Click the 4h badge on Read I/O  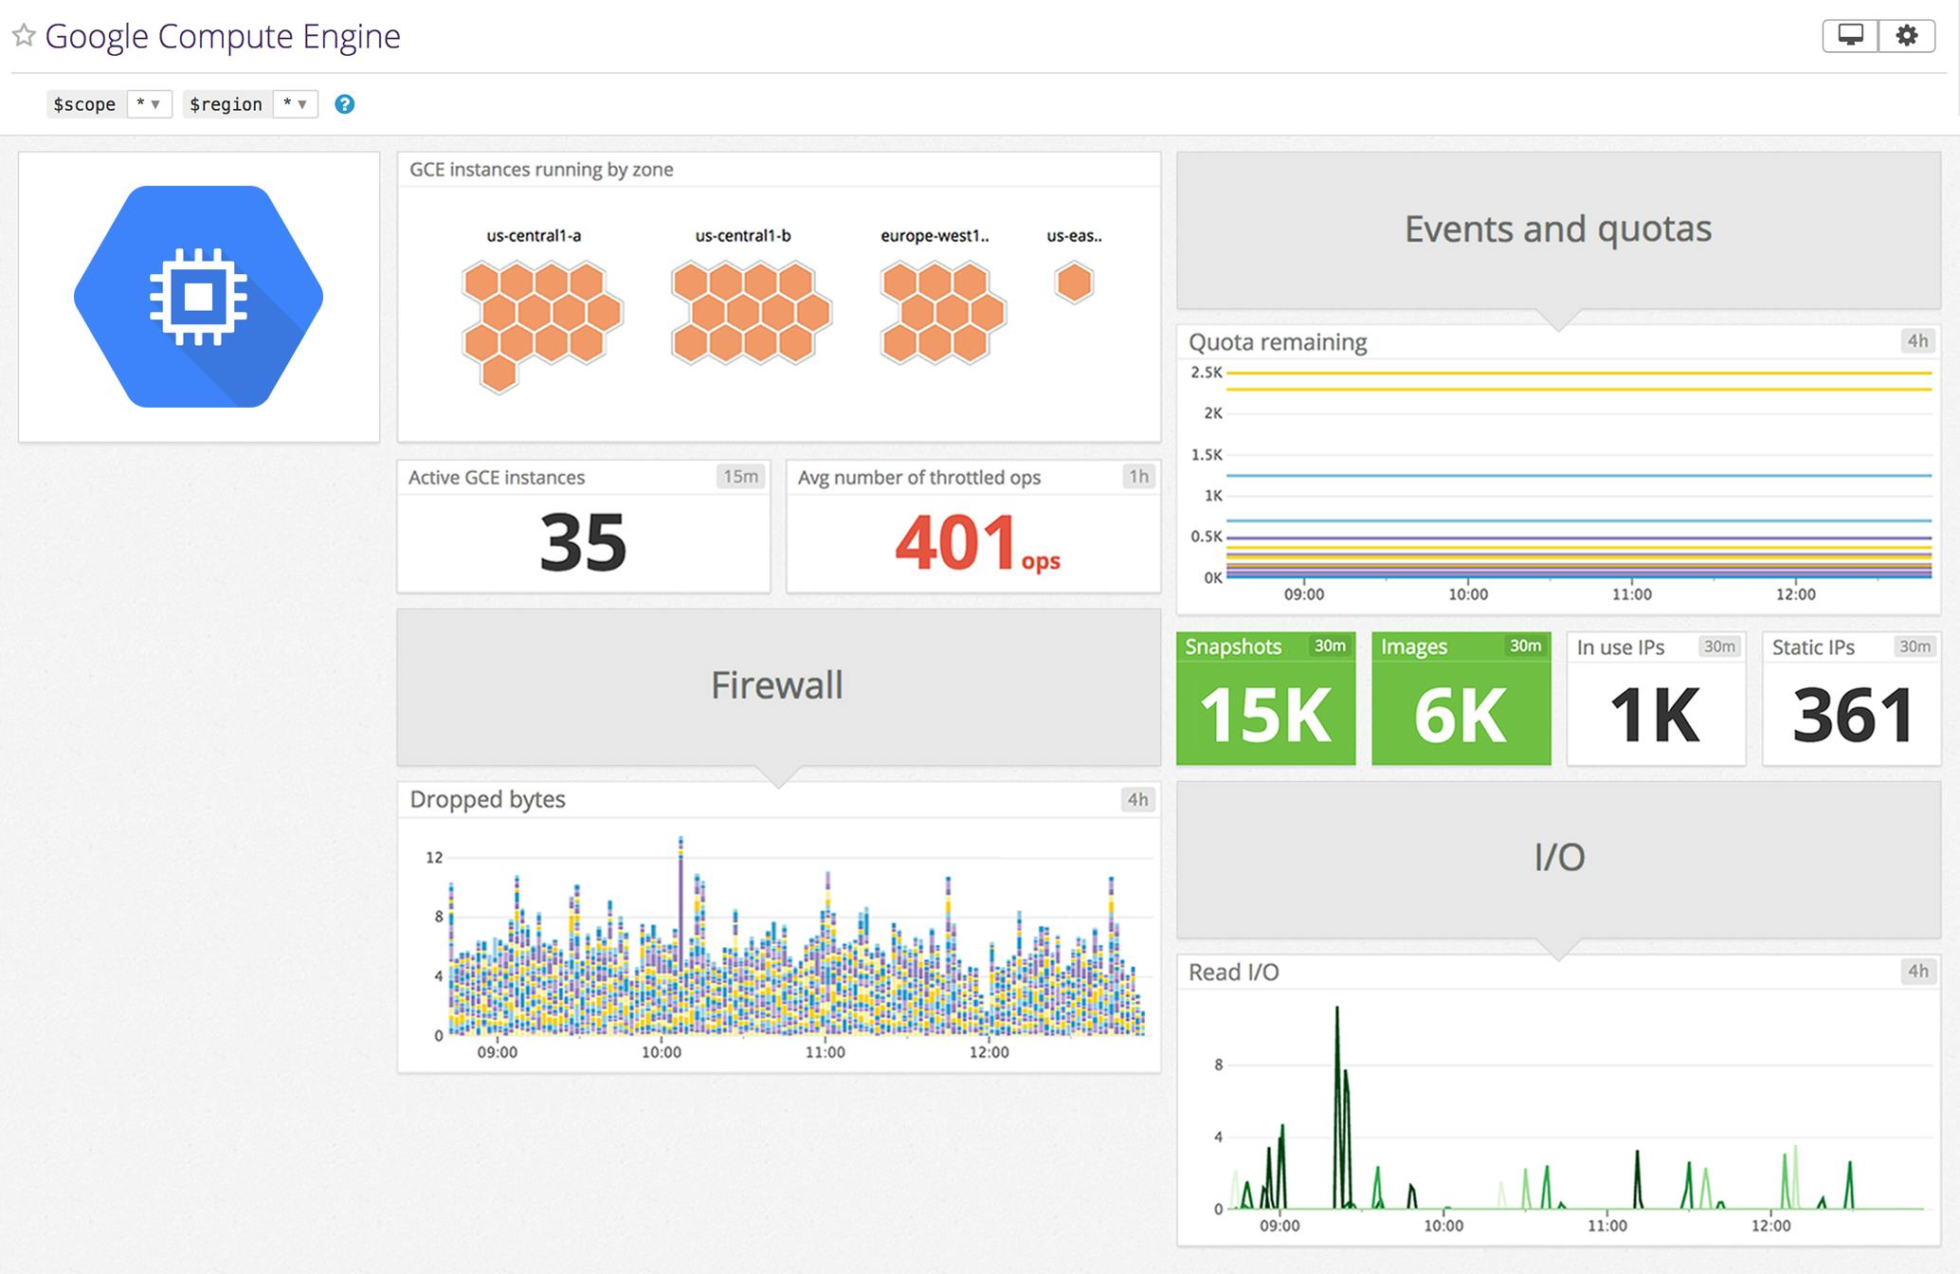(x=1917, y=971)
